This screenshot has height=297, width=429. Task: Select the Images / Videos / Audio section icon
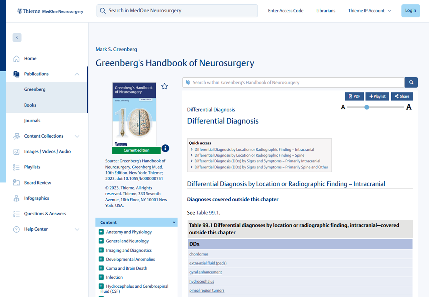(x=16, y=151)
